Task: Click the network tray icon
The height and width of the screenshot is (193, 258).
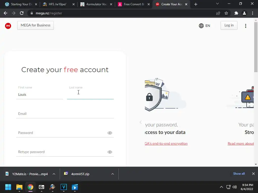Action: tap(228, 187)
